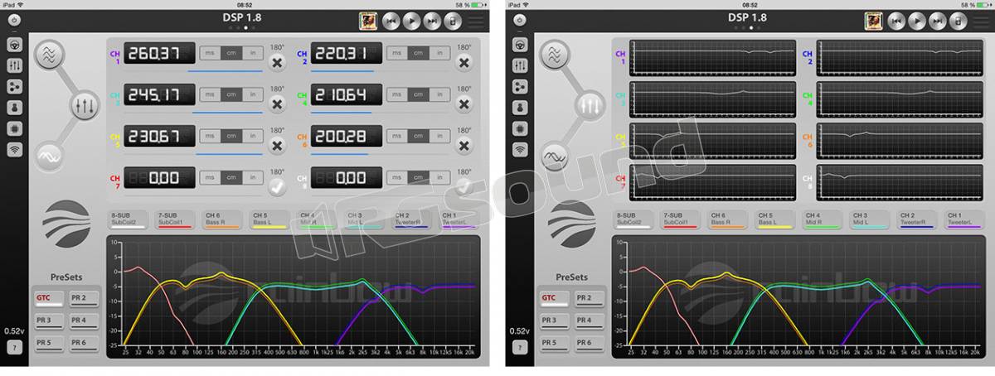Select the wave filter round button in left screen
Image resolution: width=995 pixels, height=376 pixels.
(x=49, y=55)
